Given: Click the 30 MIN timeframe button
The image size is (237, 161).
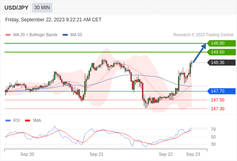Looking at the screenshot, I should [x=42, y=8].
